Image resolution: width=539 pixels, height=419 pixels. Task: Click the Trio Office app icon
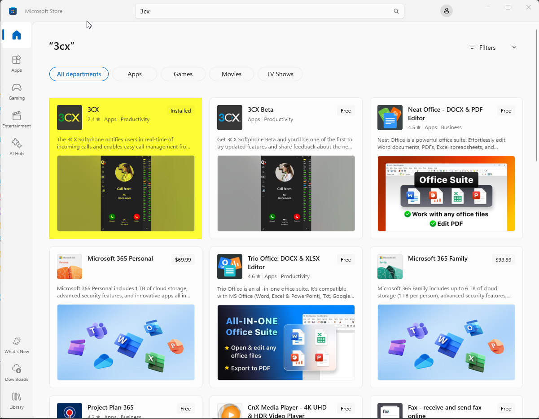point(230,266)
